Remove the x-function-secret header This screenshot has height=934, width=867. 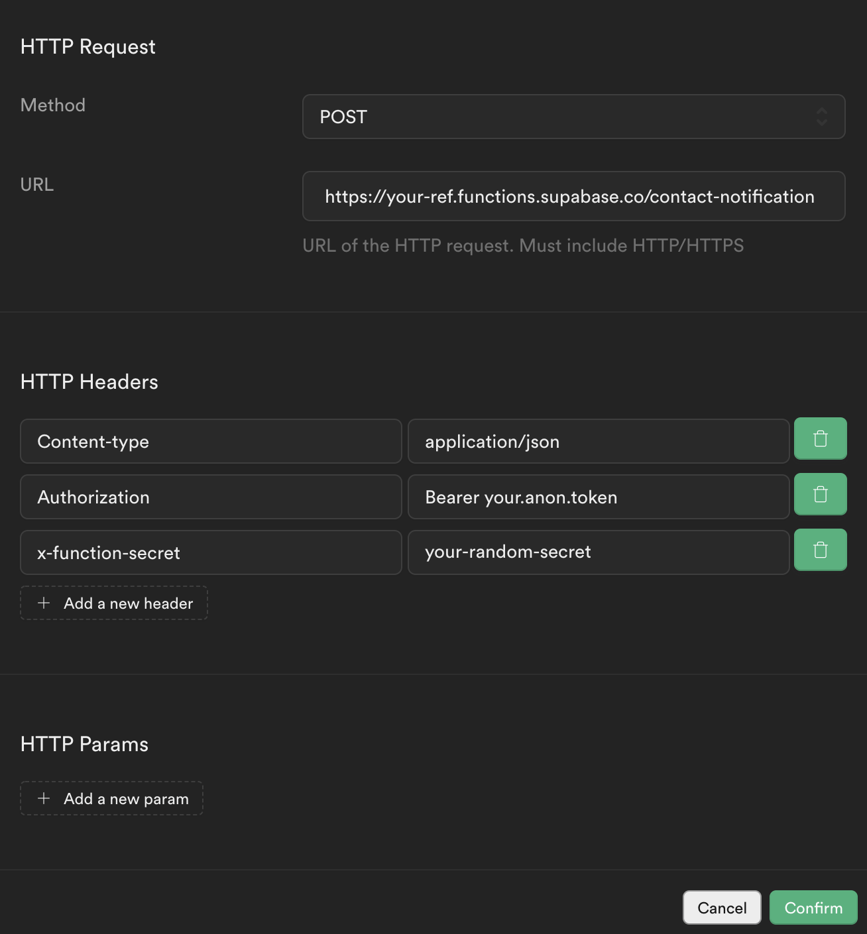click(820, 550)
